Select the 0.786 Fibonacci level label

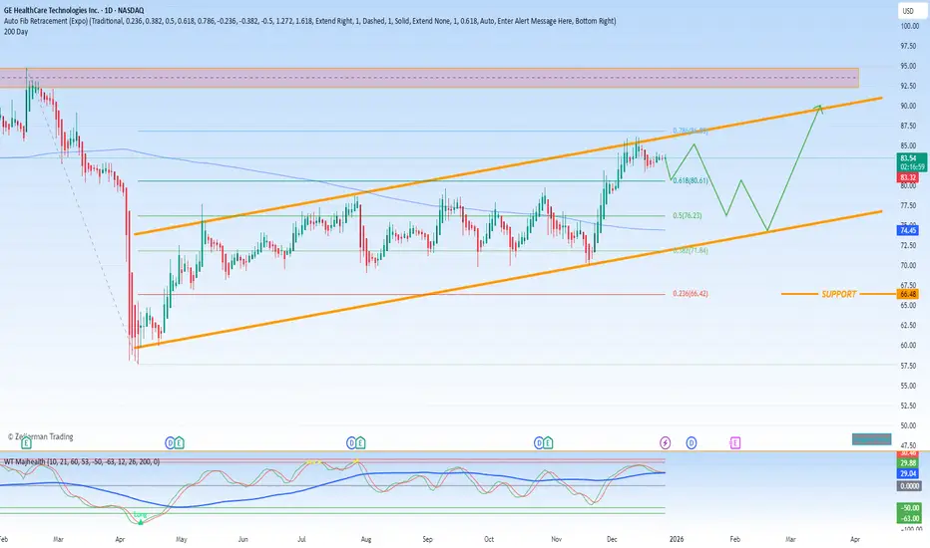pyautogui.click(x=690, y=131)
